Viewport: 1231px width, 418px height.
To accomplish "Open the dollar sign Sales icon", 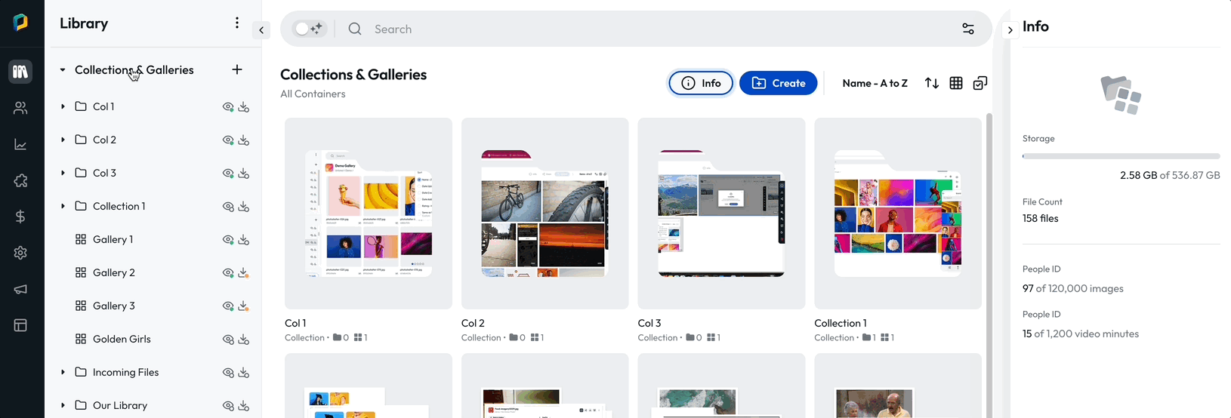I will pyautogui.click(x=20, y=217).
